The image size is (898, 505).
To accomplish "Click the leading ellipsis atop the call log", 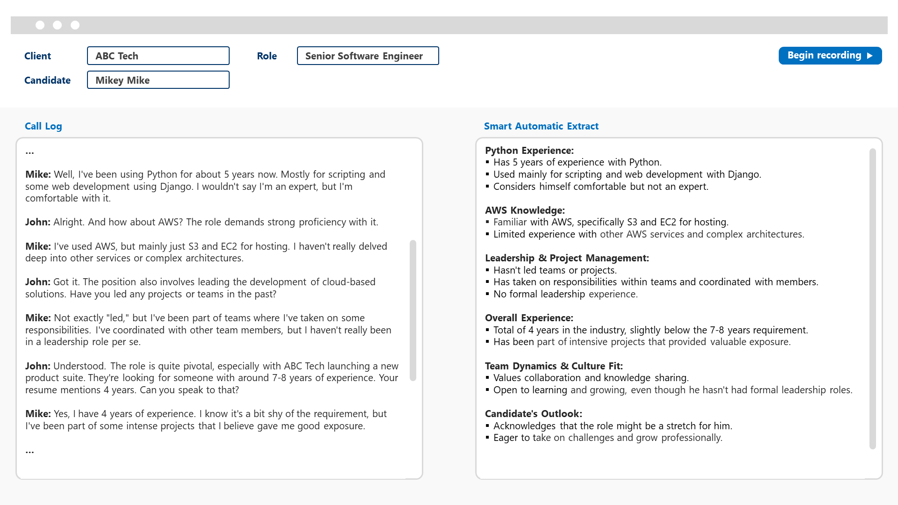I will point(30,152).
